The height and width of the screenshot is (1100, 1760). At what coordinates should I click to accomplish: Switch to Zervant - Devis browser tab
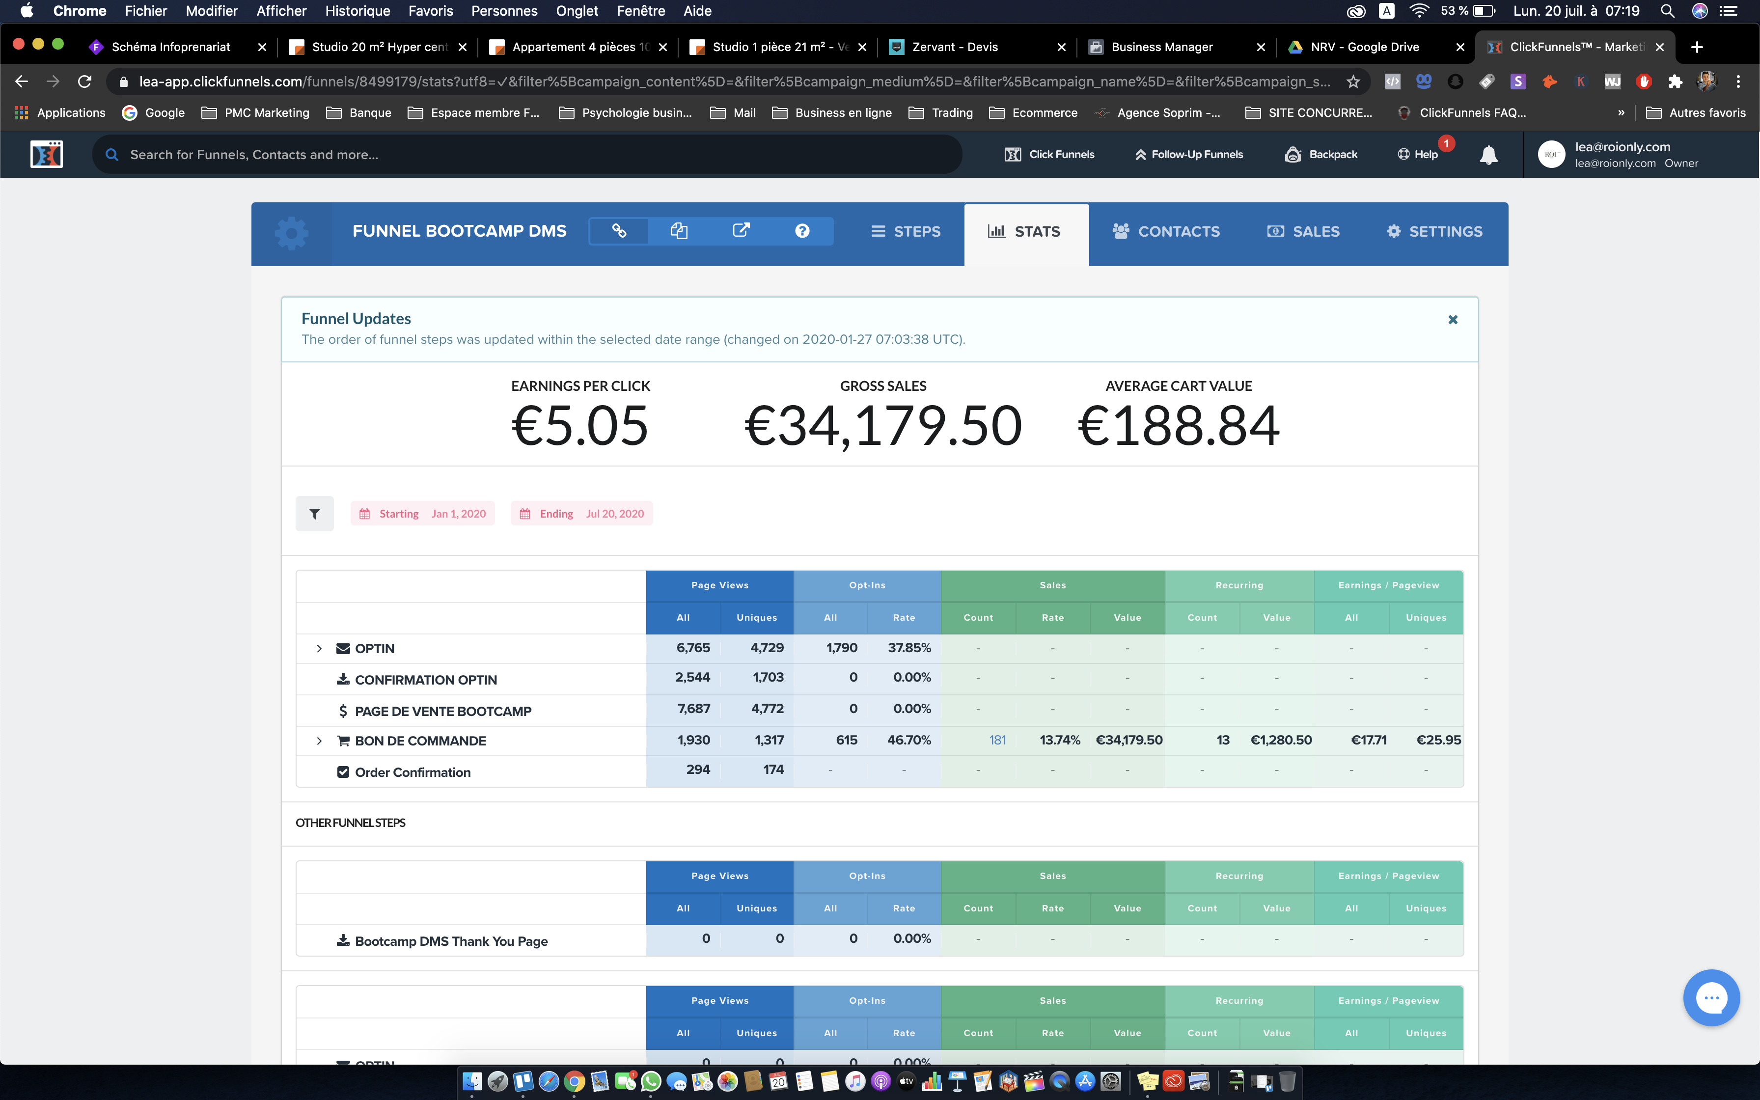[977, 47]
